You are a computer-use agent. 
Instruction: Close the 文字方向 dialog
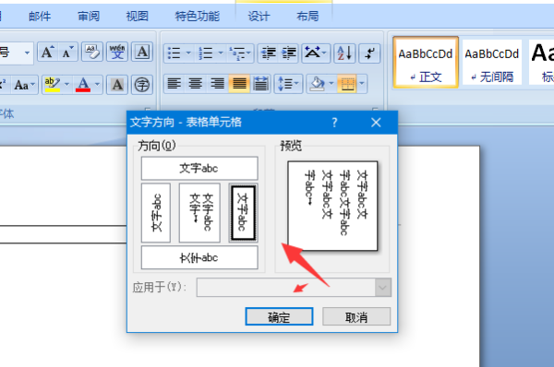pyautogui.click(x=376, y=123)
